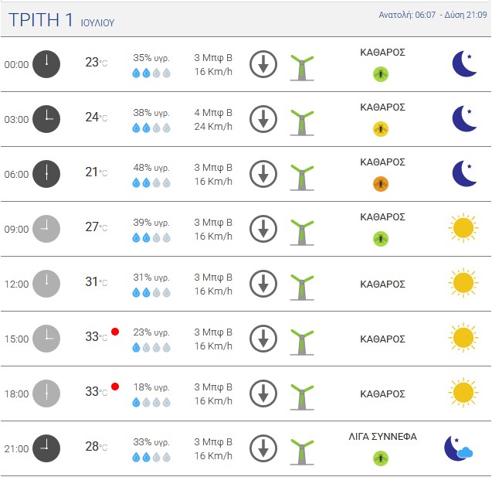Click the 4 Μπφ Β wind text
492x477 pixels.
click(x=213, y=112)
